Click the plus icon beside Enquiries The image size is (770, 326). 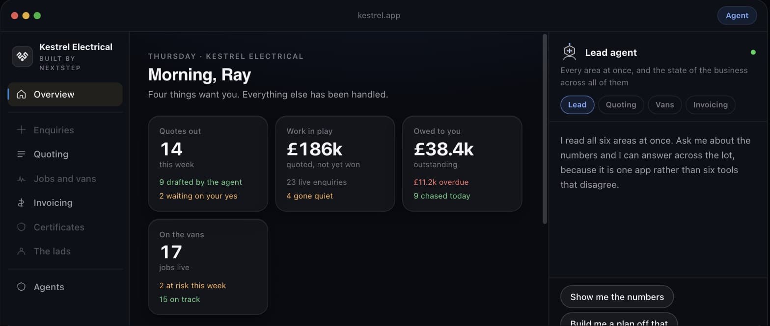[21, 130]
